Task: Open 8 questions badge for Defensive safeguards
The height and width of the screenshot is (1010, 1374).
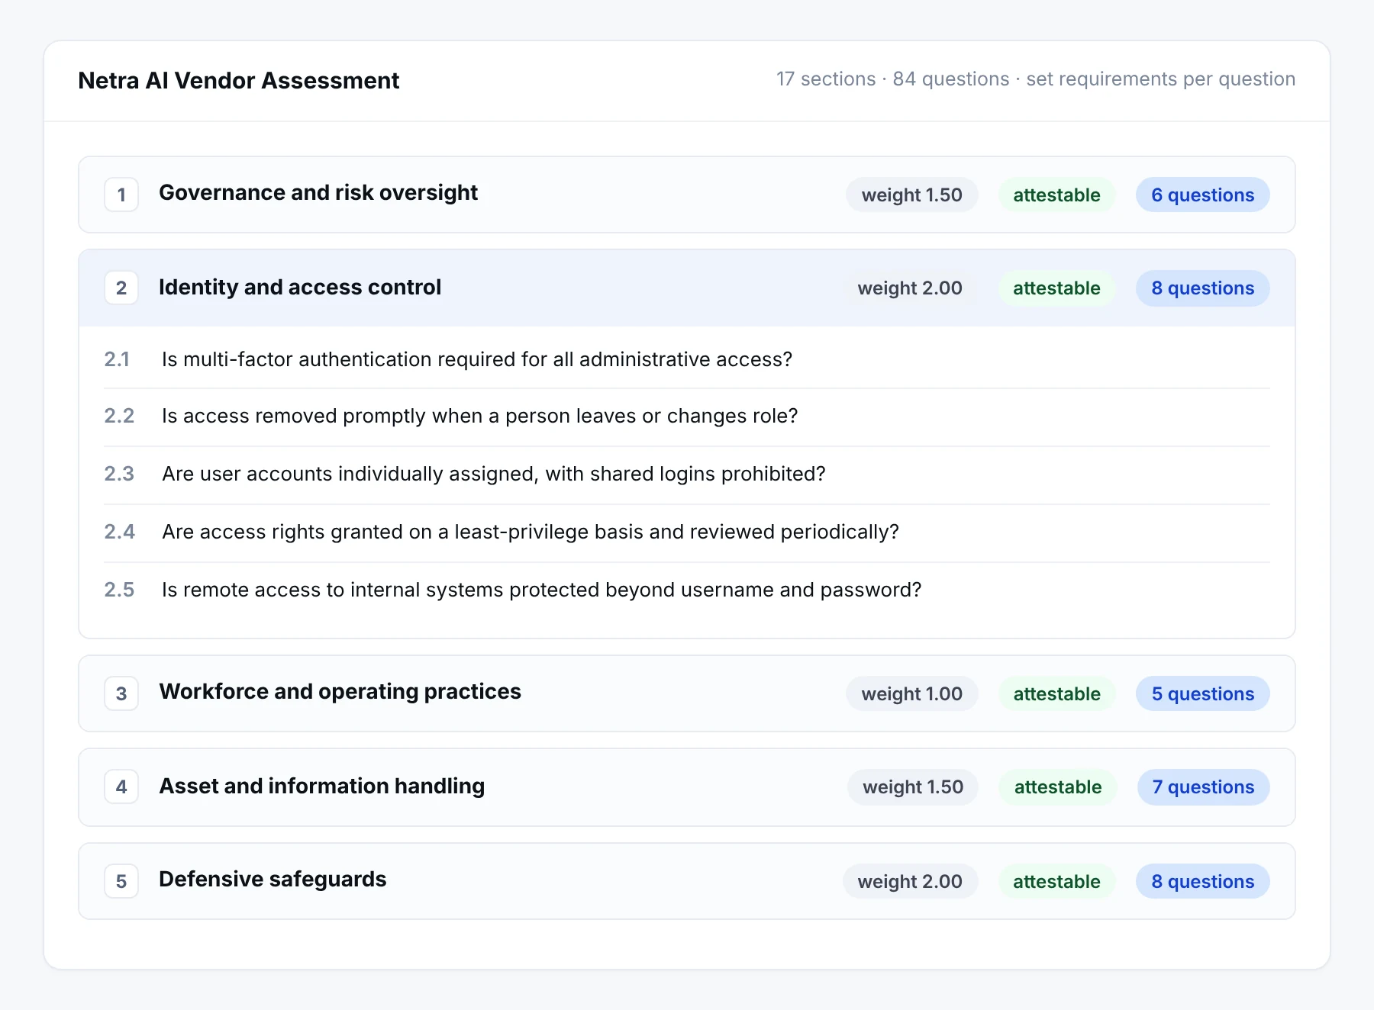Action: coord(1202,881)
